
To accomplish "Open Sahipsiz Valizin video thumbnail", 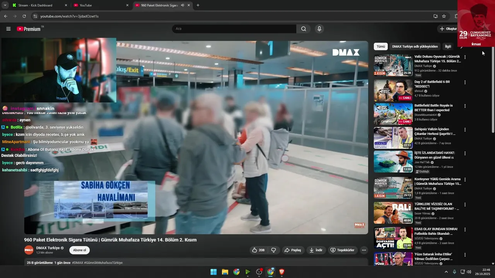I will pyautogui.click(x=393, y=138).
